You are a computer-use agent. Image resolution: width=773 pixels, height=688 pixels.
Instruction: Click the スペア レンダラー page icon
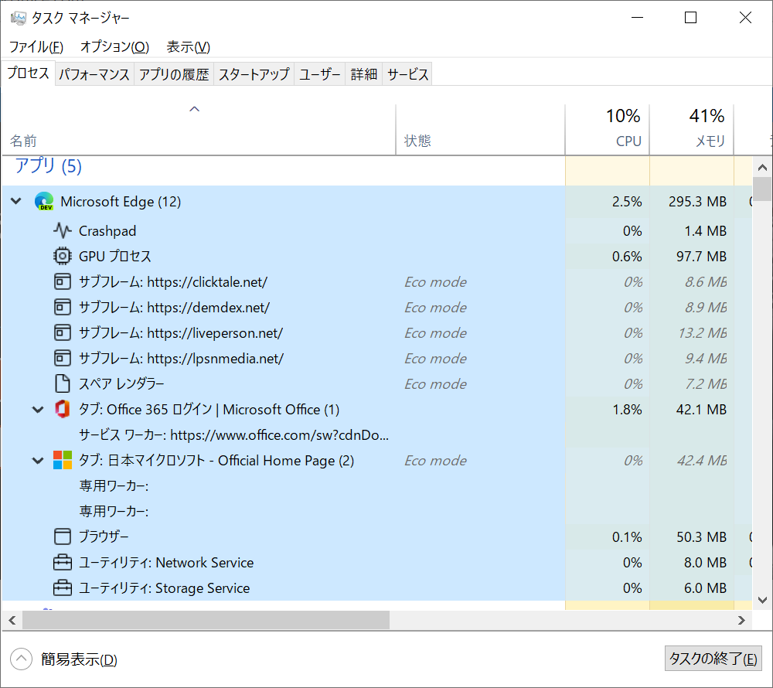pos(62,383)
